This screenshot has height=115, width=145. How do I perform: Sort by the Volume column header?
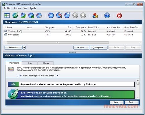(14, 27)
